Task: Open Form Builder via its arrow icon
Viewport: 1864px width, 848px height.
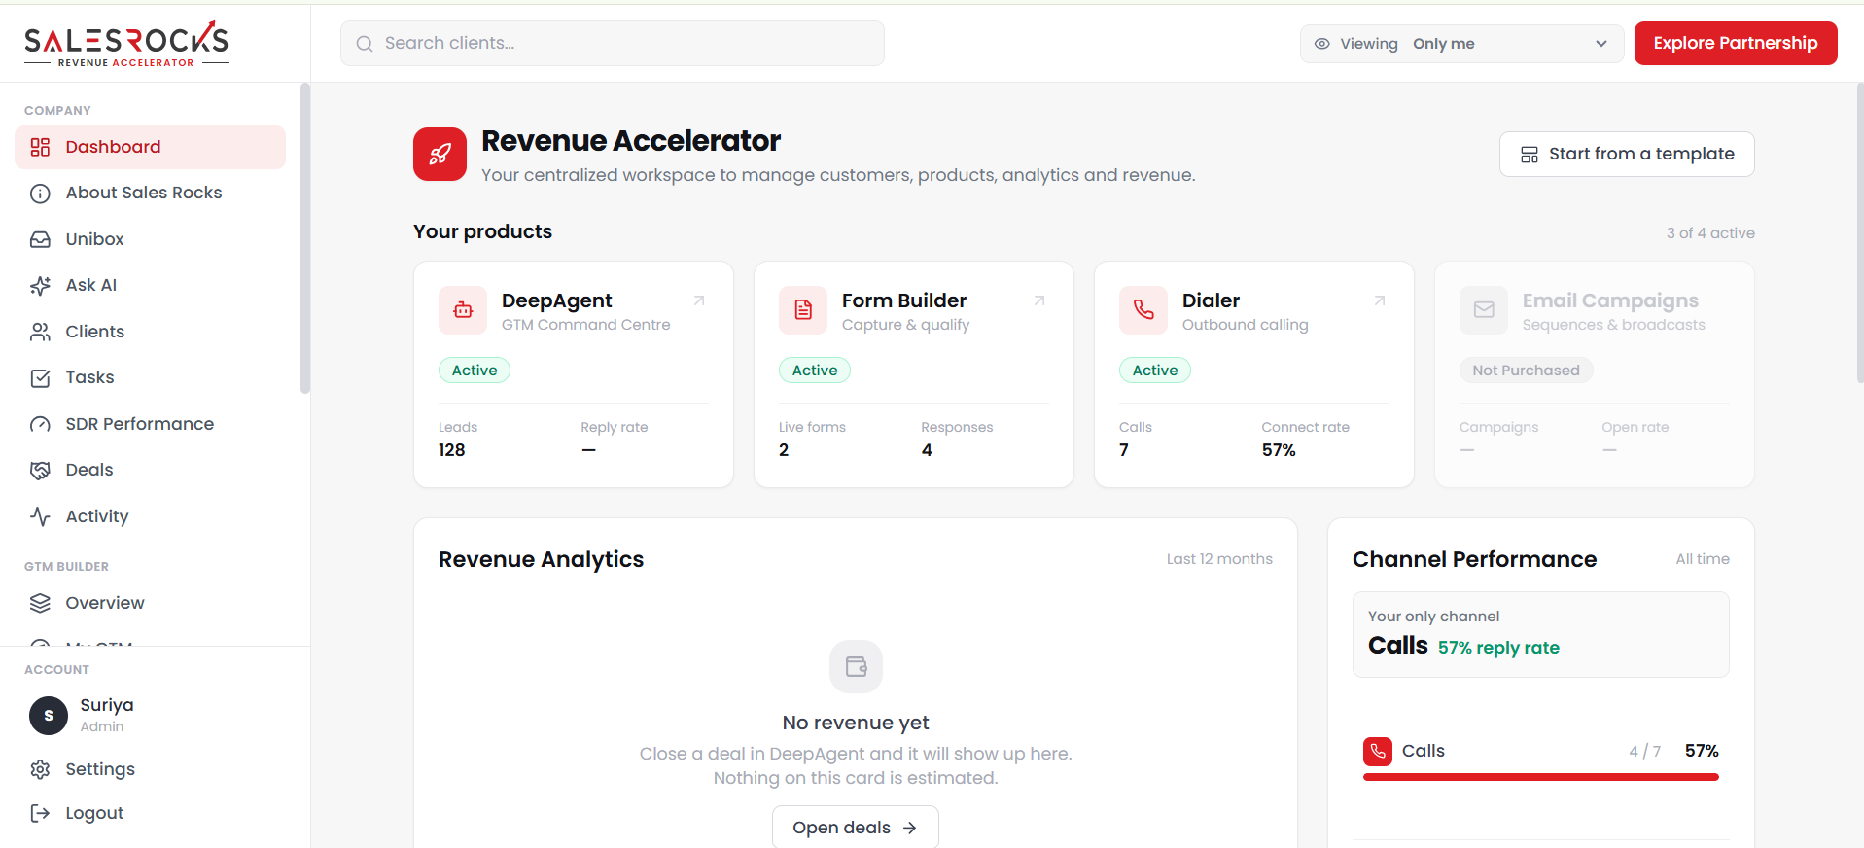Action: tap(1039, 300)
